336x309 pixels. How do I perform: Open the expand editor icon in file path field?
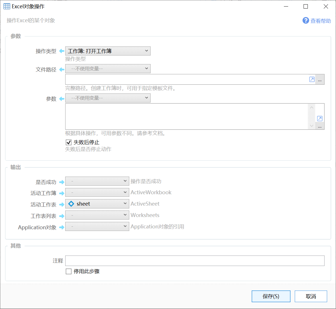pyautogui.click(x=312, y=79)
